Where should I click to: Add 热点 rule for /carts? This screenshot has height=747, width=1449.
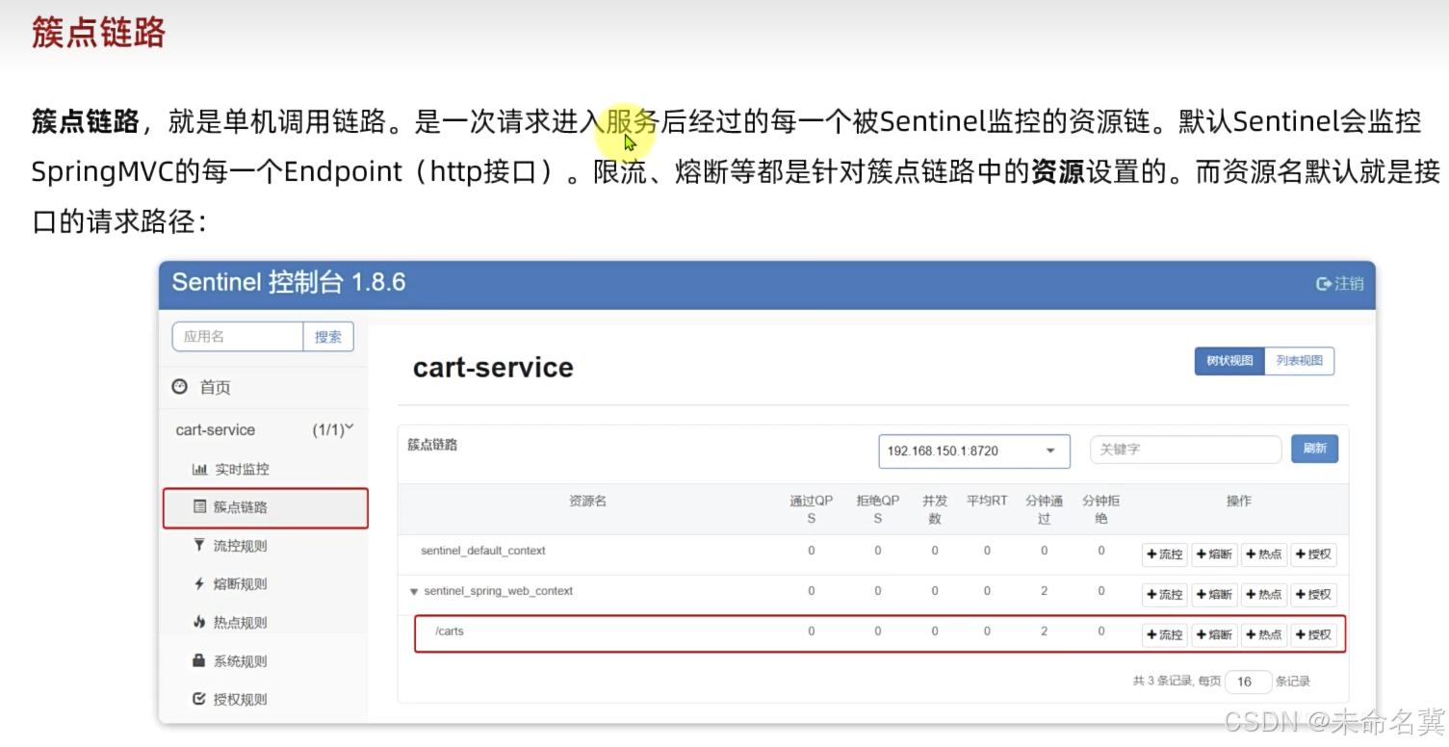point(1264,635)
